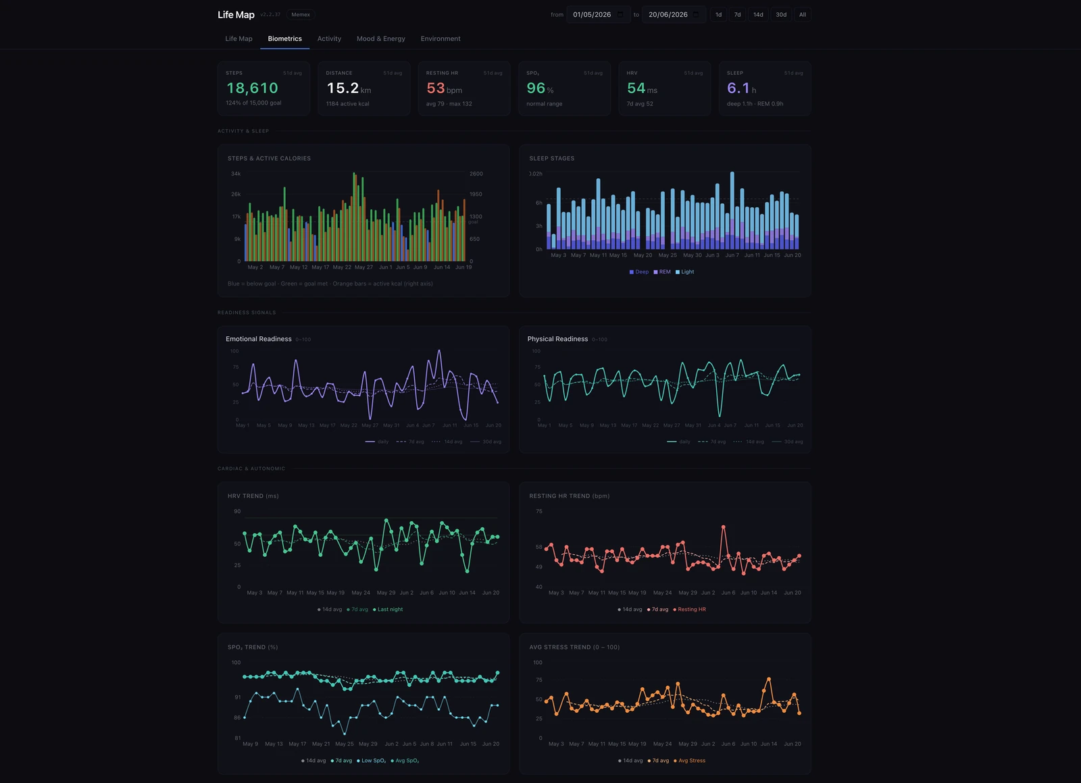Click the from date input showing 01/05/2026
The image size is (1081, 783).
(x=599, y=14)
